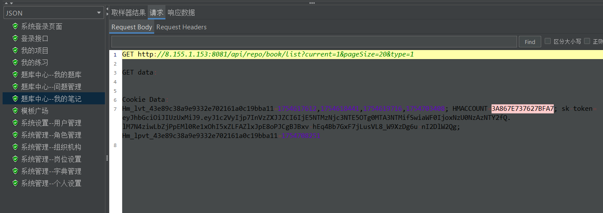Click success icon beside 模板广场

click(x=15, y=111)
